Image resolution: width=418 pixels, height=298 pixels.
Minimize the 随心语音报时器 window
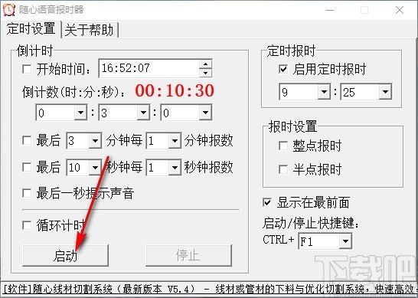point(330,11)
